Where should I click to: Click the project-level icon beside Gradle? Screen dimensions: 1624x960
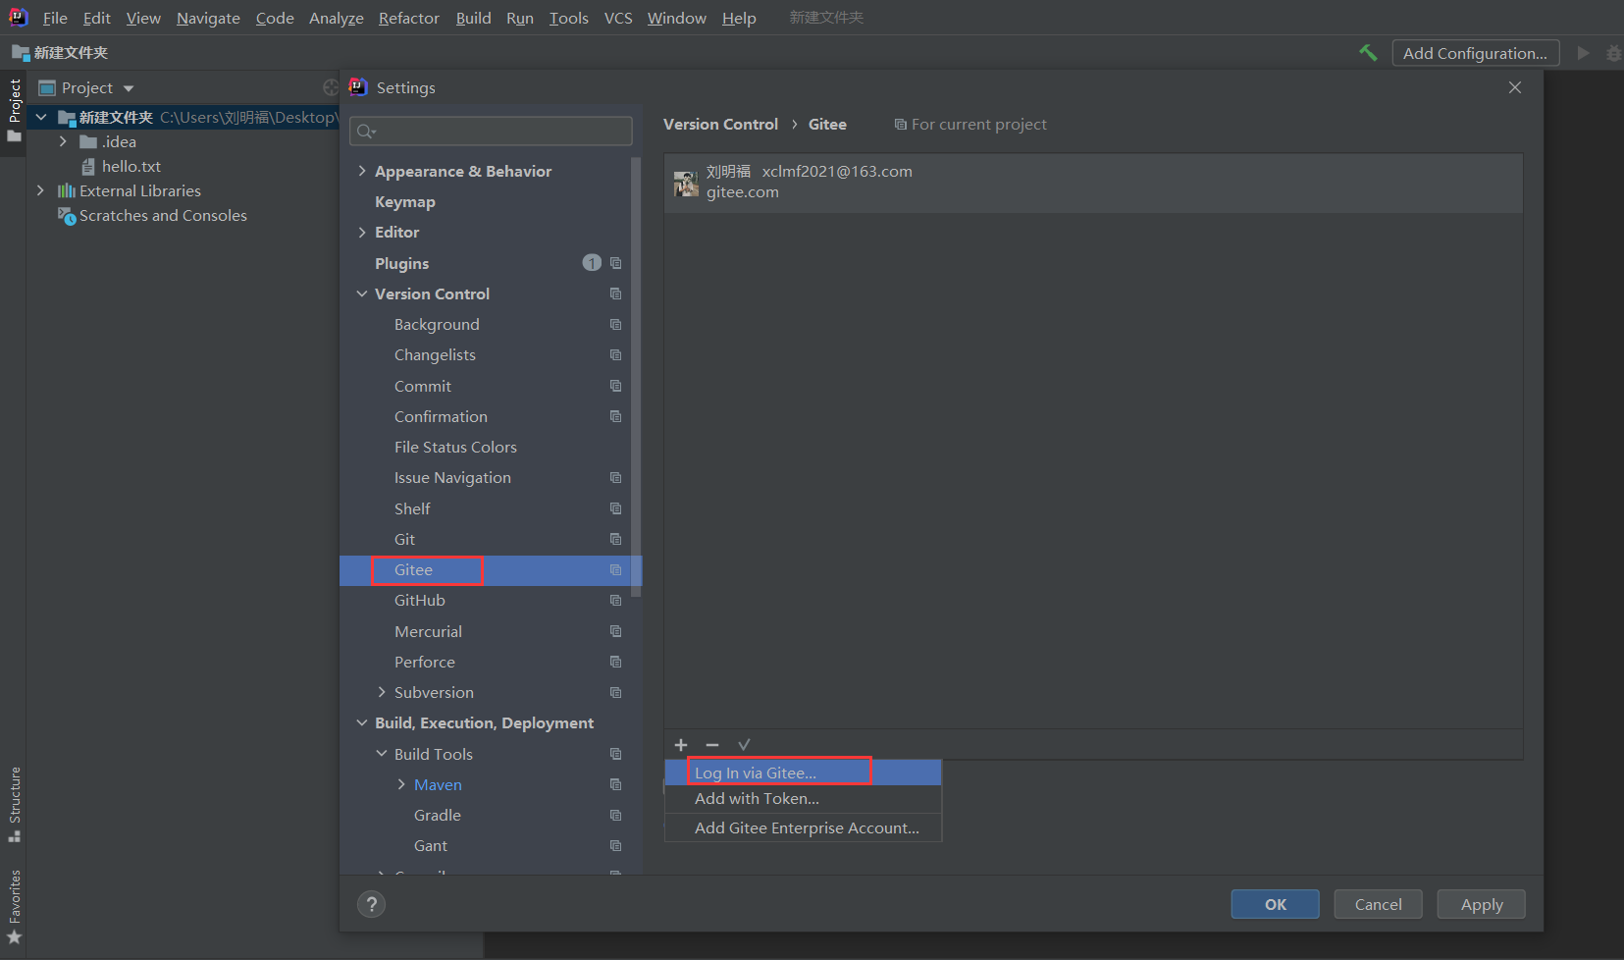[x=615, y=815]
